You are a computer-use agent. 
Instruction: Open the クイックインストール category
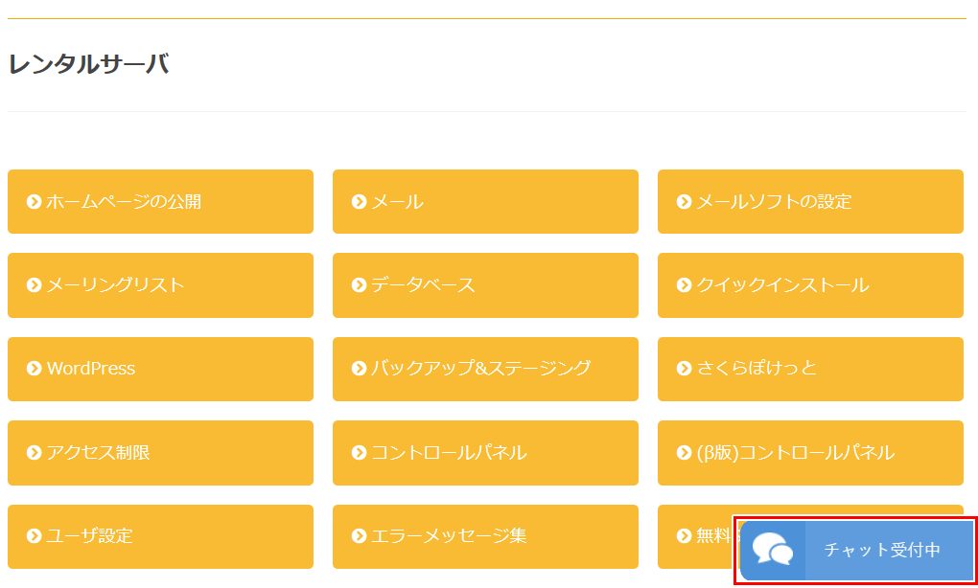[810, 285]
